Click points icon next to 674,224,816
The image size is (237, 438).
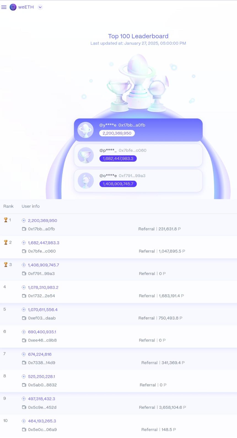pos(24,354)
